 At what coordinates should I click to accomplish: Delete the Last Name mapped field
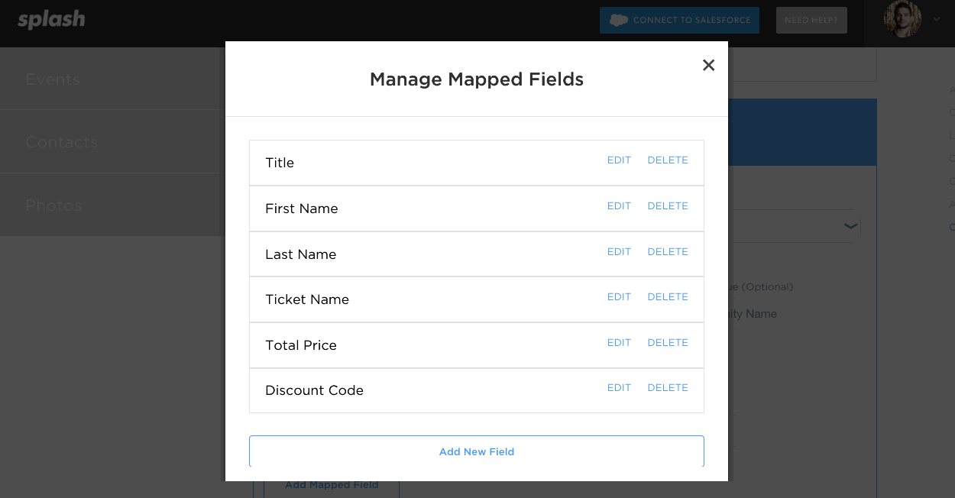coord(668,252)
